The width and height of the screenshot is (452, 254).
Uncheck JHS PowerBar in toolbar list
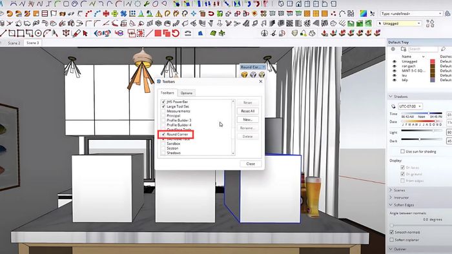[163, 102]
